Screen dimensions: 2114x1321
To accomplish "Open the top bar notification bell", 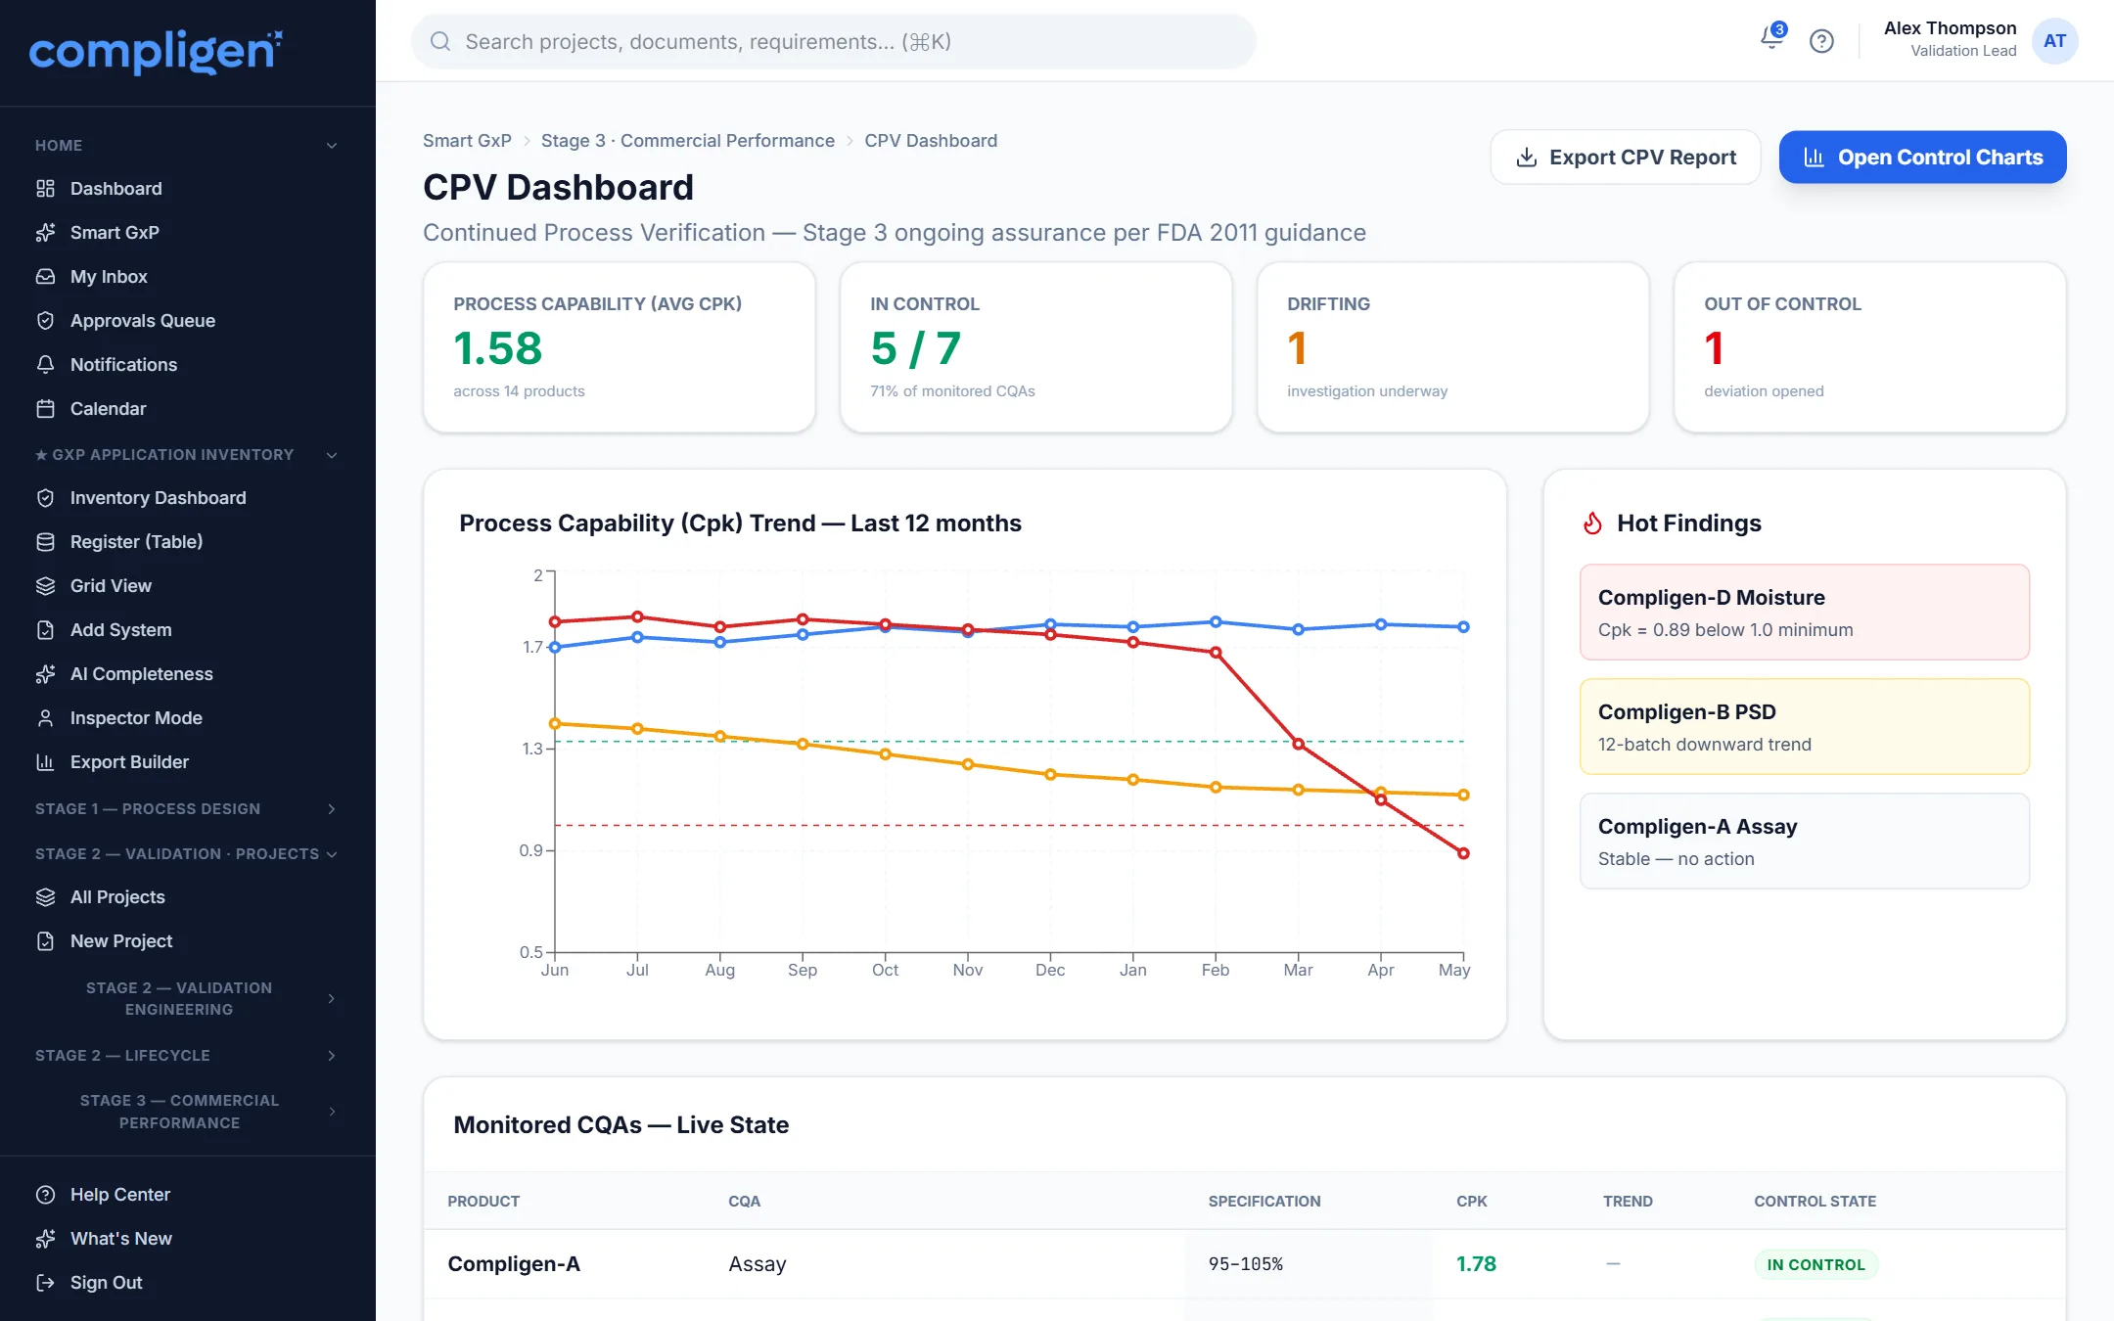I will click(x=1771, y=38).
